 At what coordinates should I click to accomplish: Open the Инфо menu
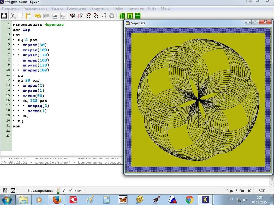(x=152, y=8)
